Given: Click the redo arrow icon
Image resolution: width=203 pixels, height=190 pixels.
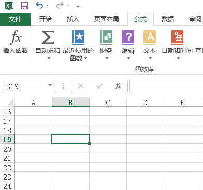Looking at the screenshot, I should [60, 6].
